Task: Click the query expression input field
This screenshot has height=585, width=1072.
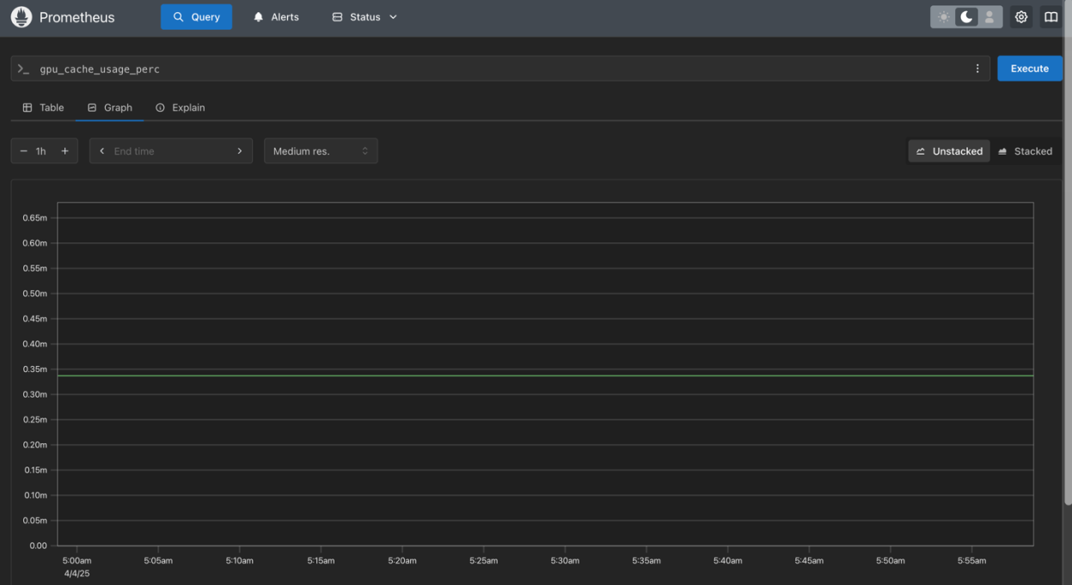Action: pos(500,69)
